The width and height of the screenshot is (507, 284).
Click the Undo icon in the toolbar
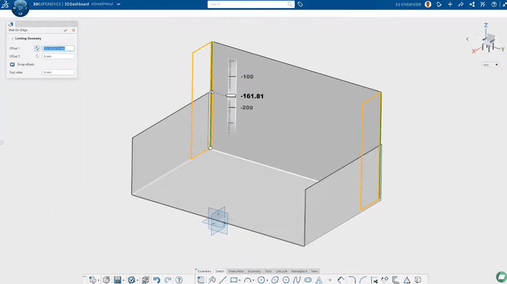click(x=157, y=280)
